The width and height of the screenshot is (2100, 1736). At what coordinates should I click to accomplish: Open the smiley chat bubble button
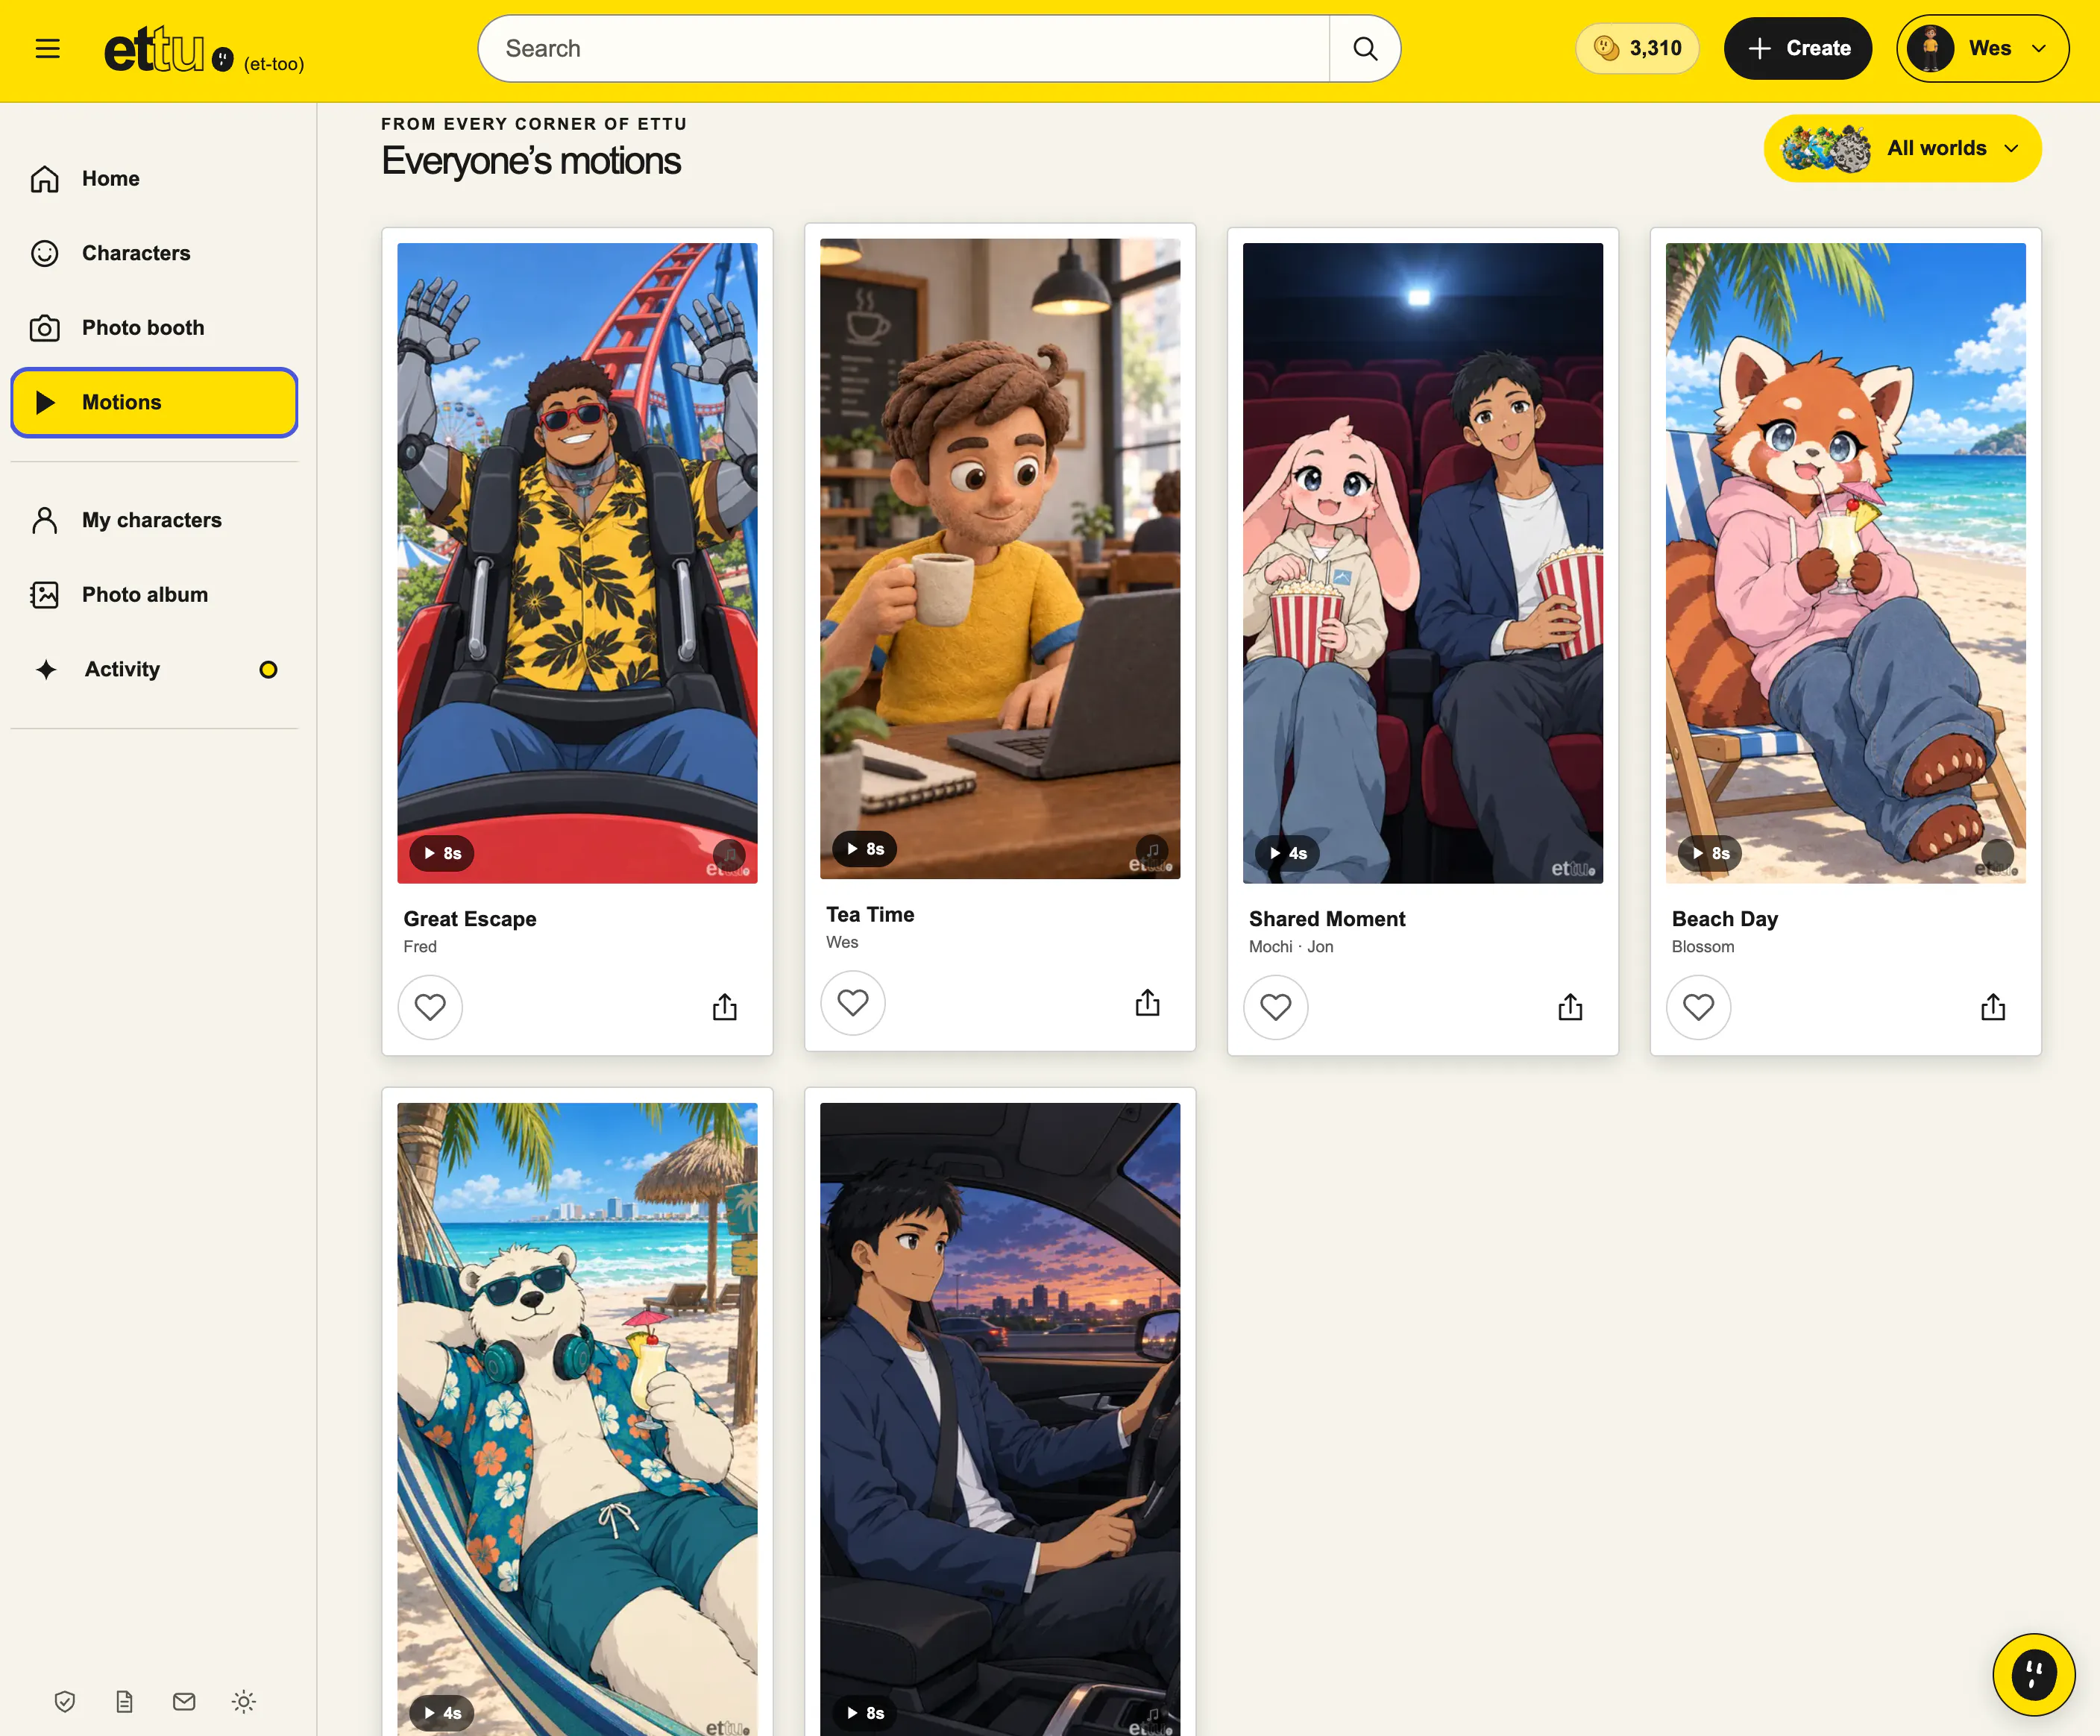2033,1674
